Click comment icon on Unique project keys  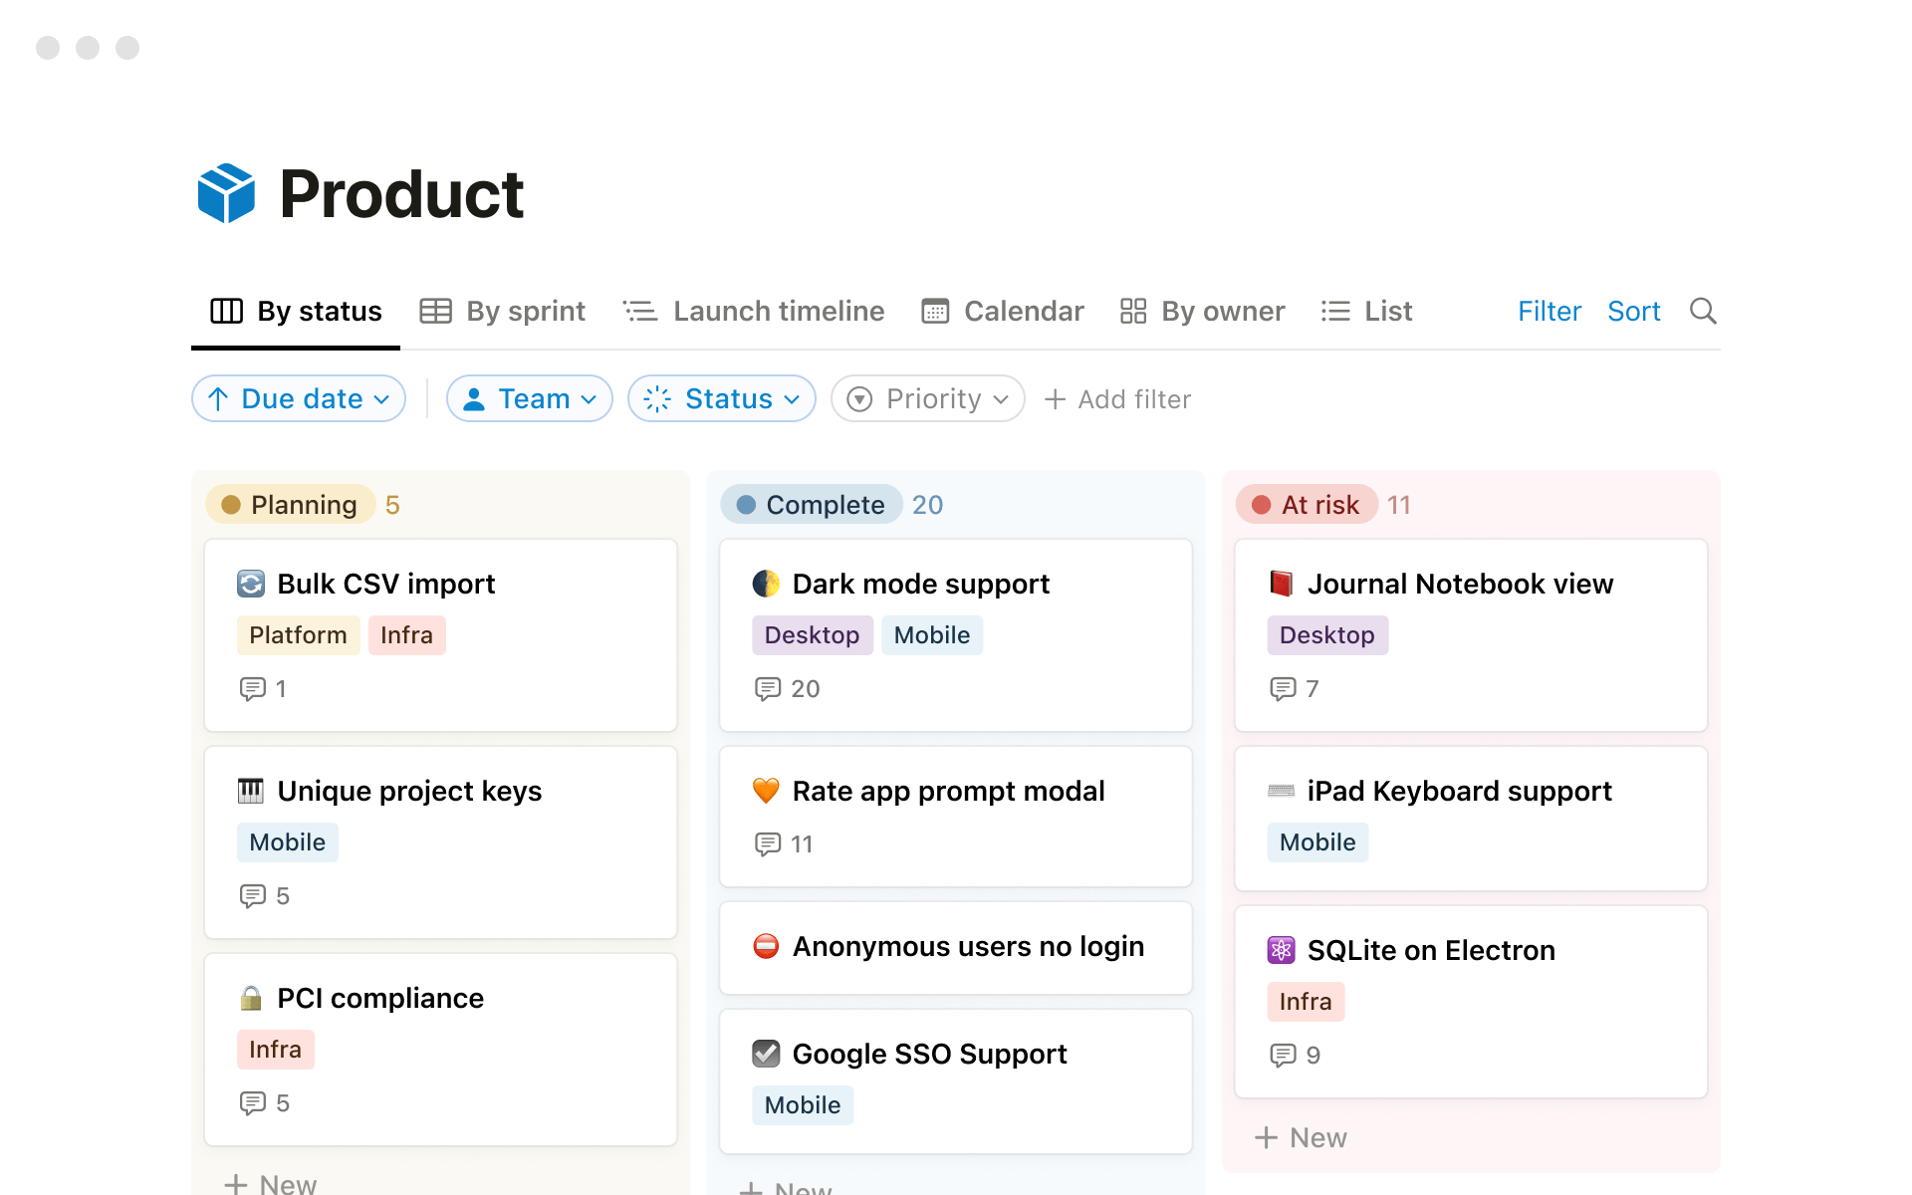253,896
